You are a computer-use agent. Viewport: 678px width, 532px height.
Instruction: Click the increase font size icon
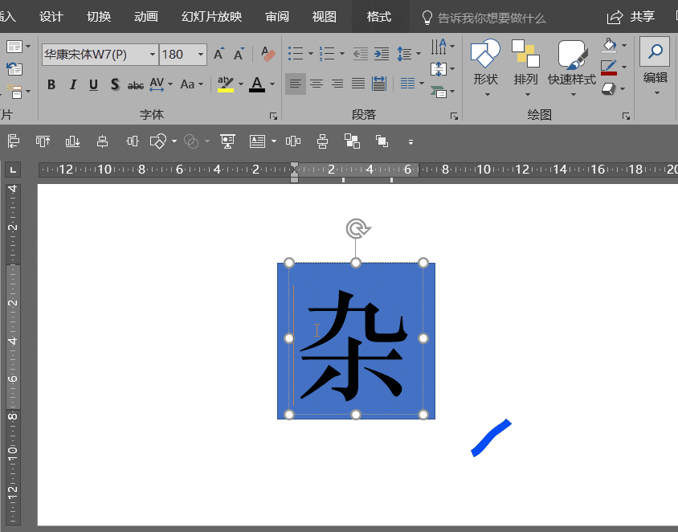tap(219, 55)
